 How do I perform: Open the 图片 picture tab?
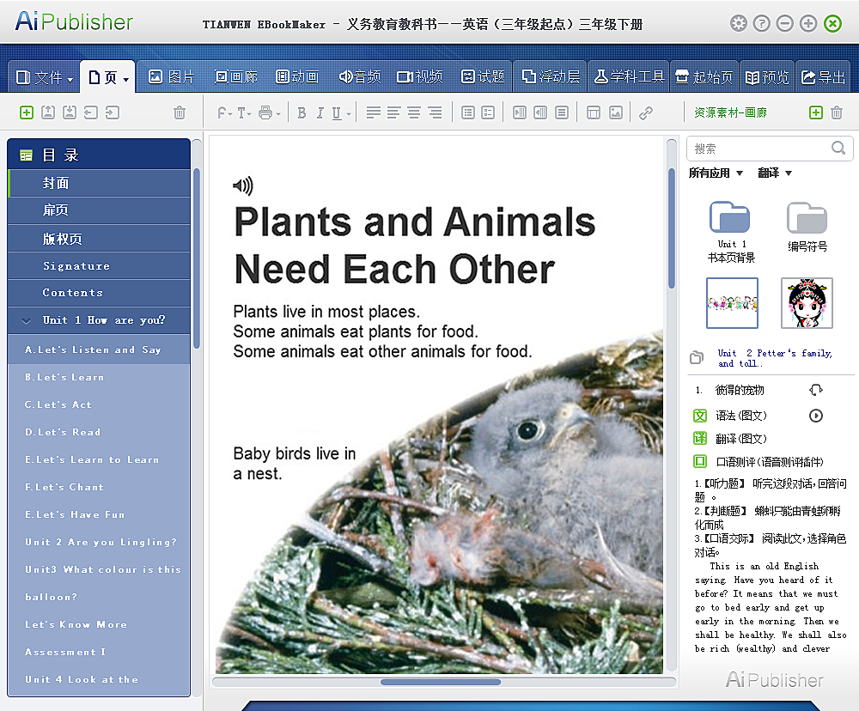pos(172,77)
